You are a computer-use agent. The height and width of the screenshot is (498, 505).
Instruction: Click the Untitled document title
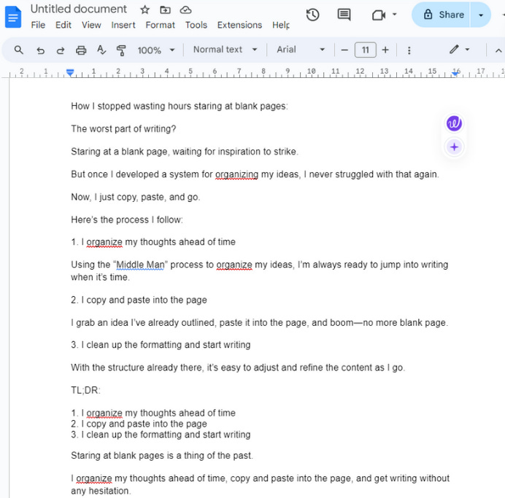79,9
